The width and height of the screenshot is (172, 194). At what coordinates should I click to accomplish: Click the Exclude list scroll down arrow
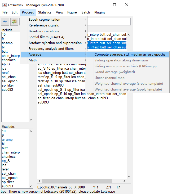coord(30,186)
